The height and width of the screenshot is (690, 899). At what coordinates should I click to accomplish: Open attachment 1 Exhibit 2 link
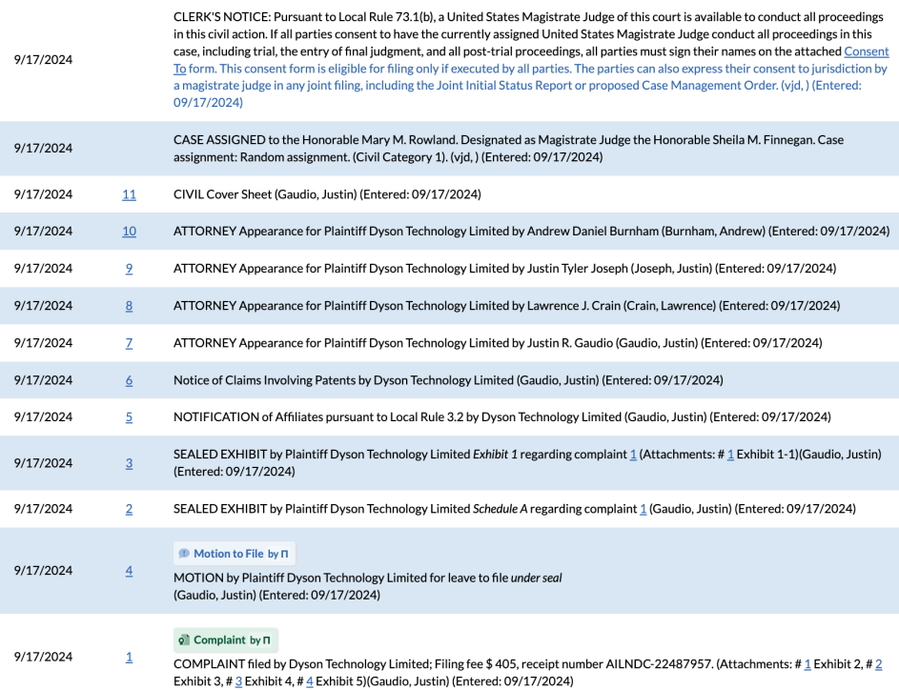click(807, 663)
